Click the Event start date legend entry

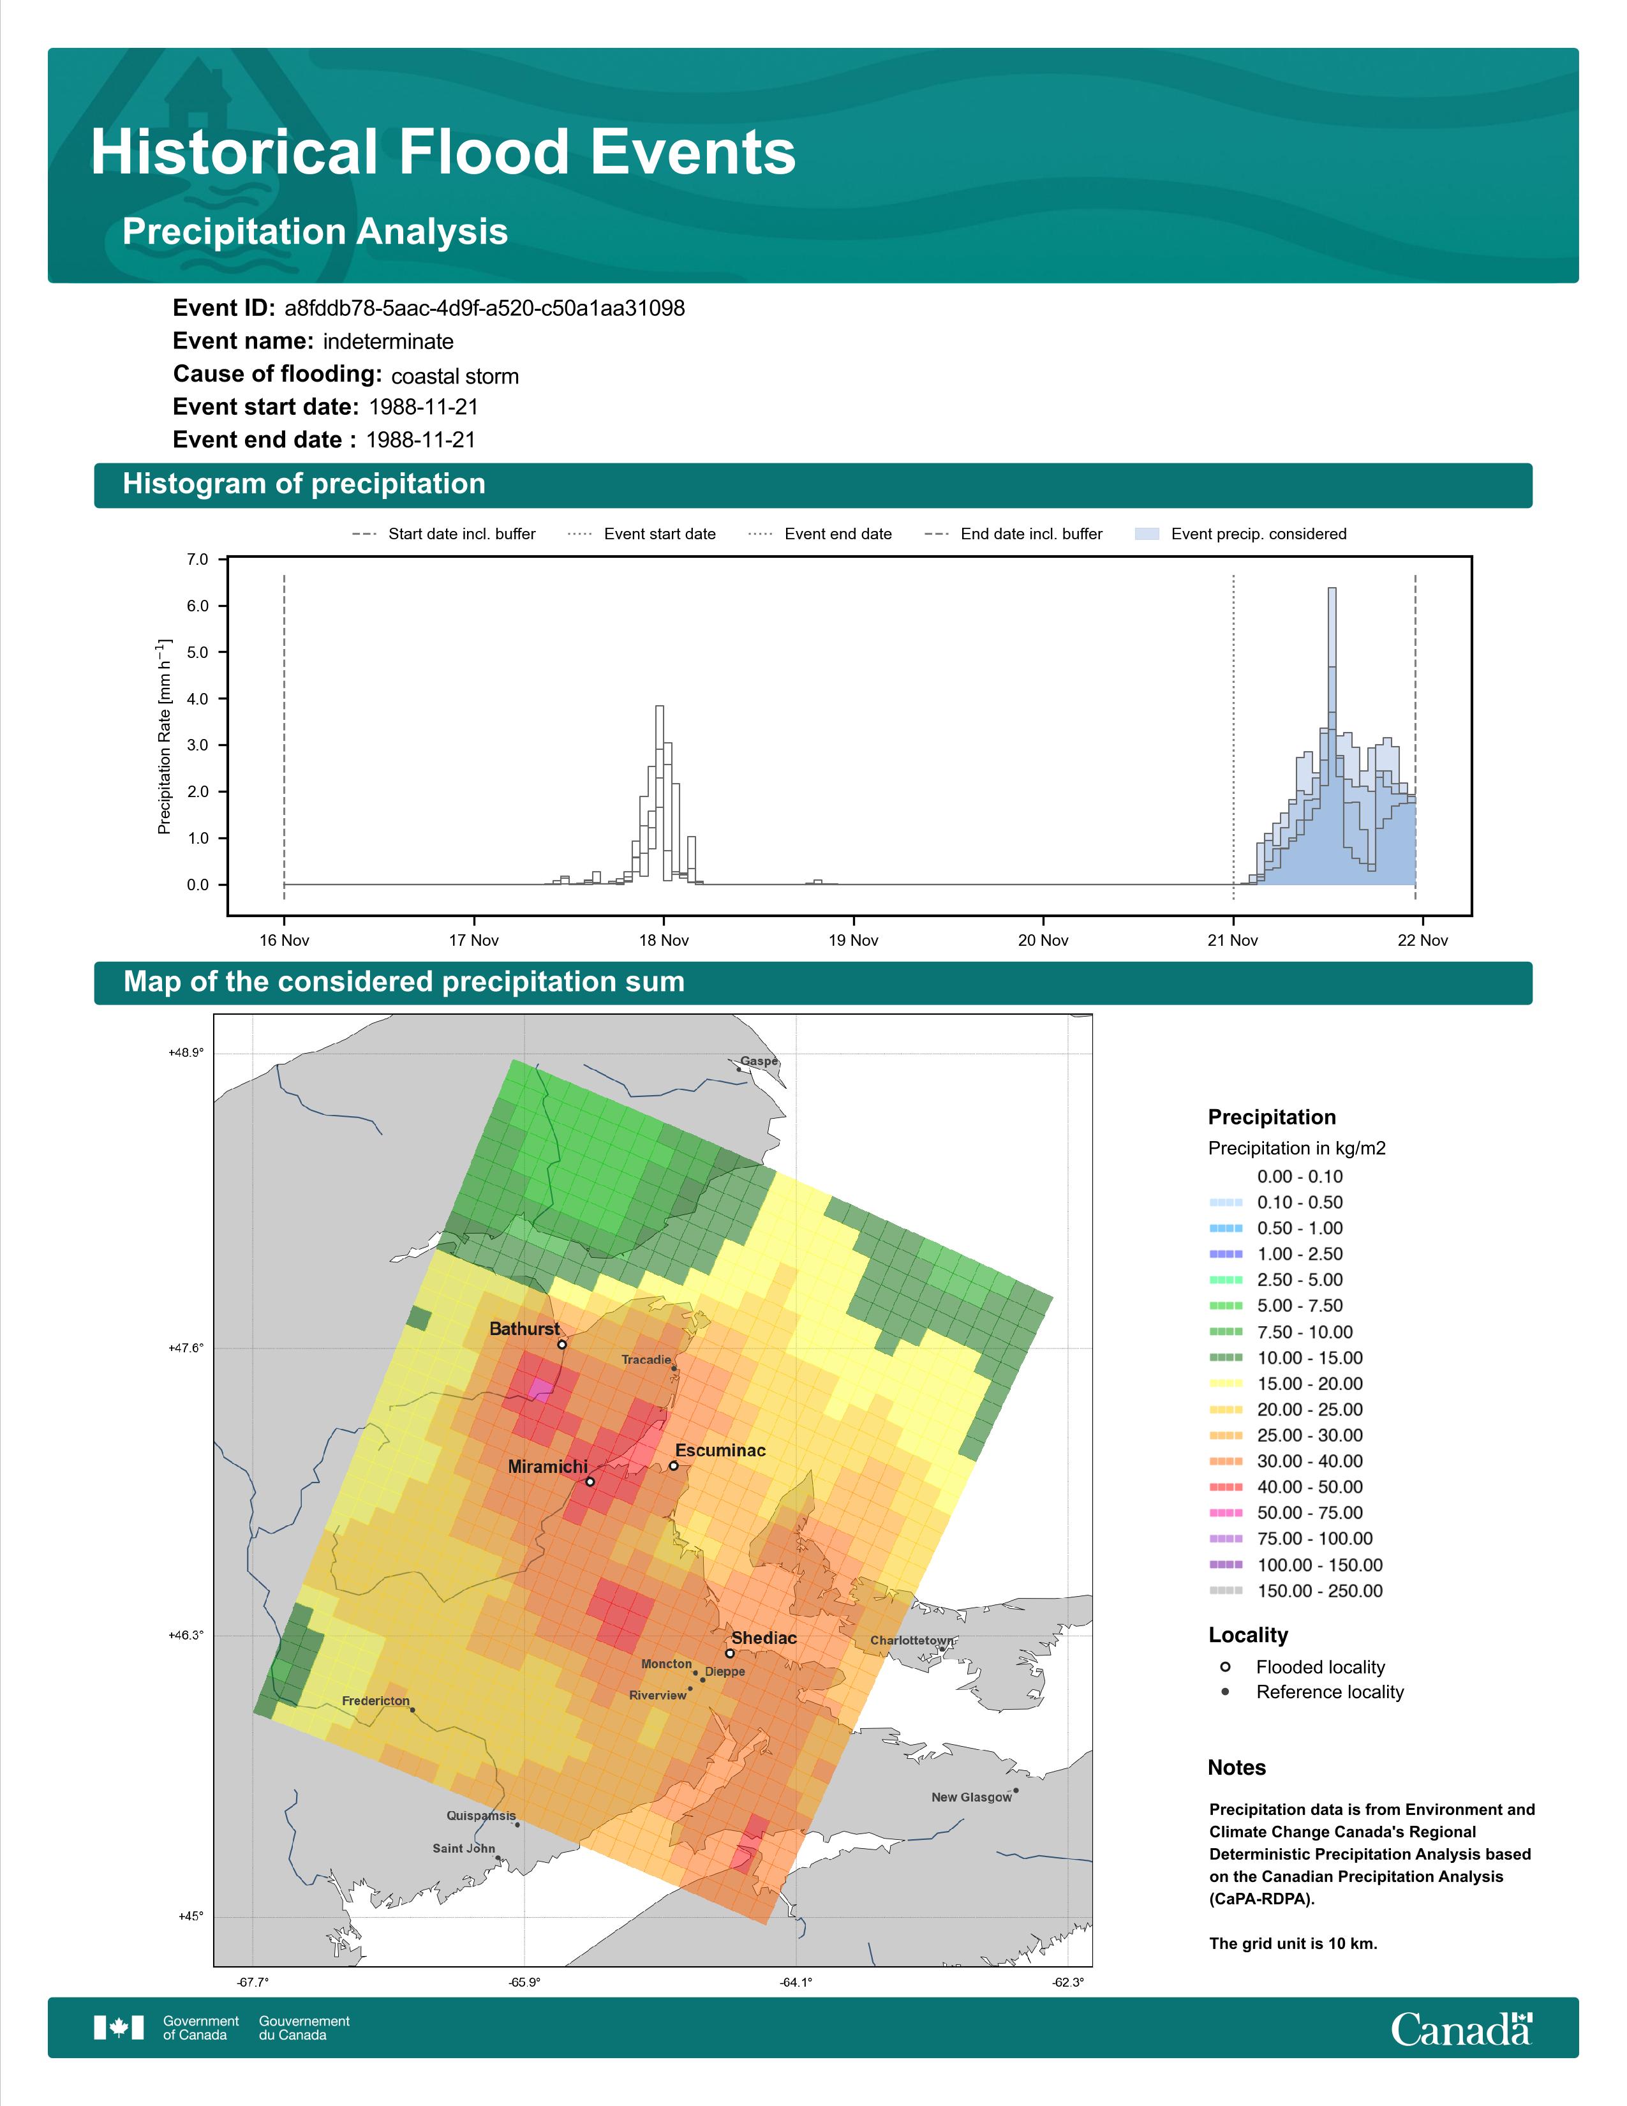point(642,534)
